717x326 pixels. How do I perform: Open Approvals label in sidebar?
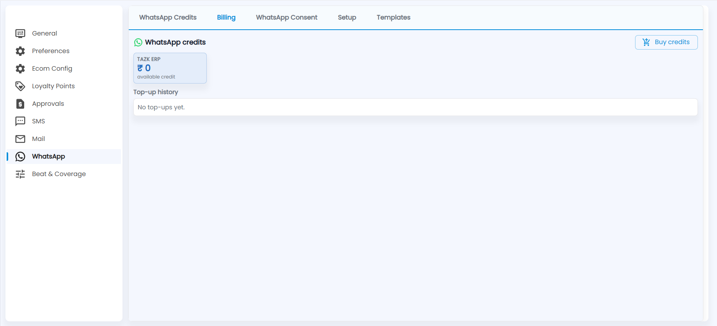[x=48, y=104]
